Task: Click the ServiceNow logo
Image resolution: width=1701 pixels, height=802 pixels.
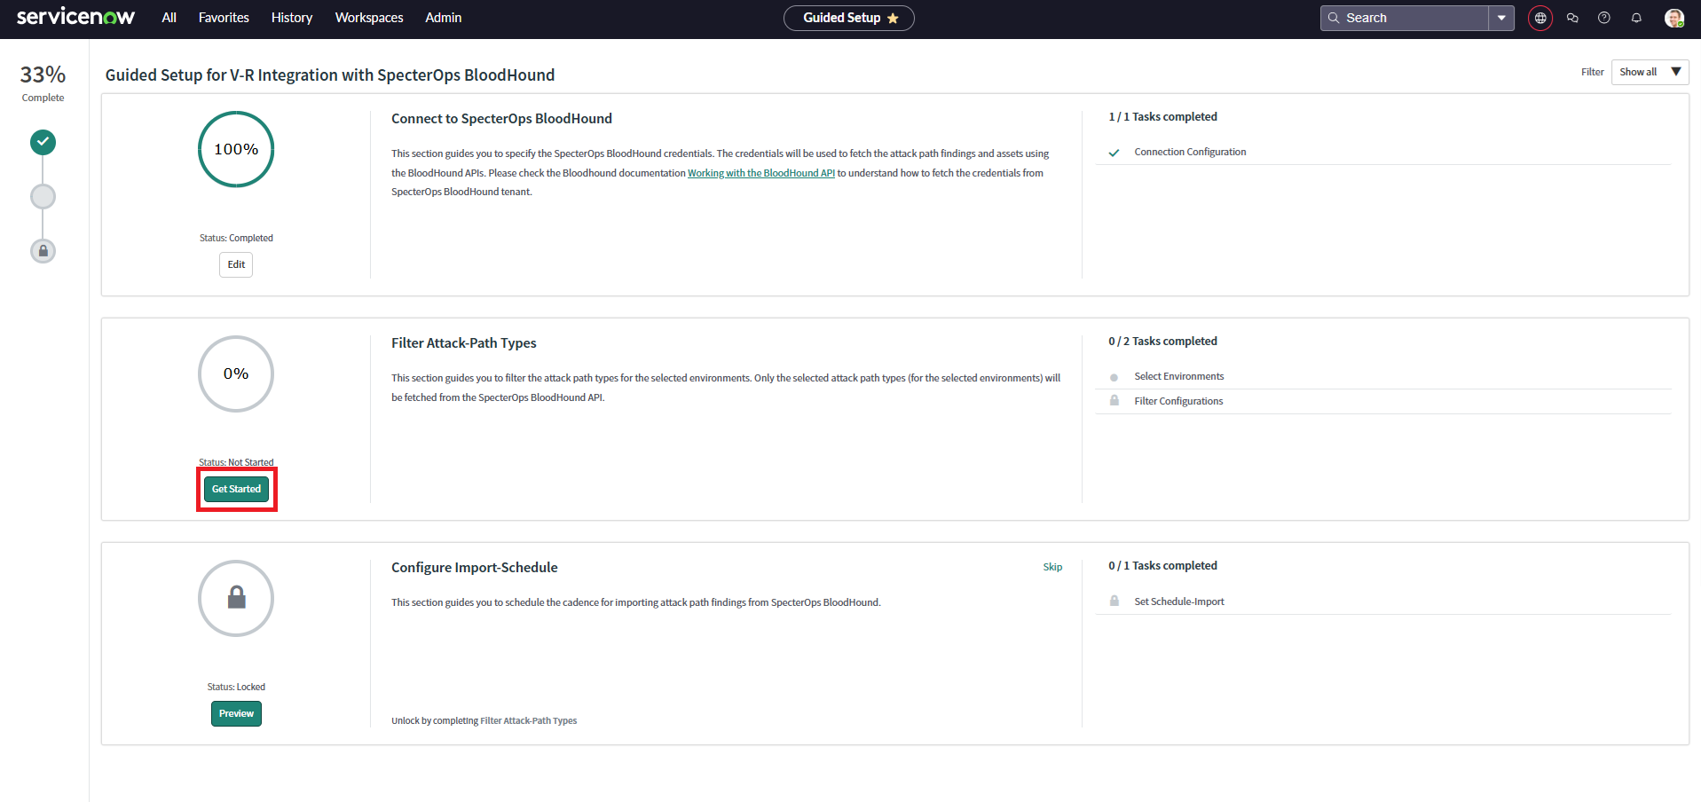Action: [75, 17]
